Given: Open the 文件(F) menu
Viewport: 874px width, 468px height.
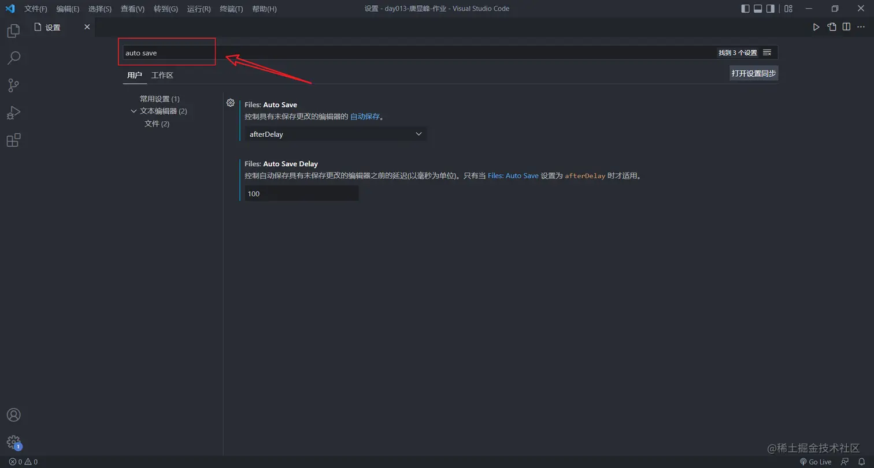Looking at the screenshot, I should 36,9.
